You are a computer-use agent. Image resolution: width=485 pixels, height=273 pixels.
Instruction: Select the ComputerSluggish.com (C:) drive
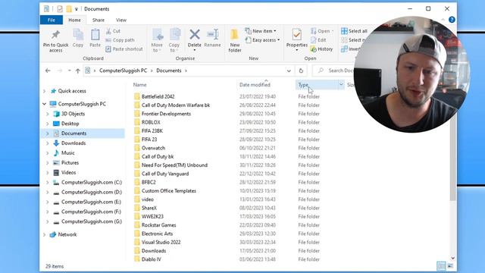[92, 182]
